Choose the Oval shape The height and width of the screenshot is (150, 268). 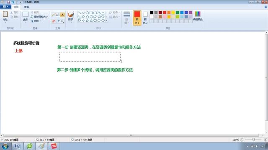pyautogui.click(x=87, y=13)
